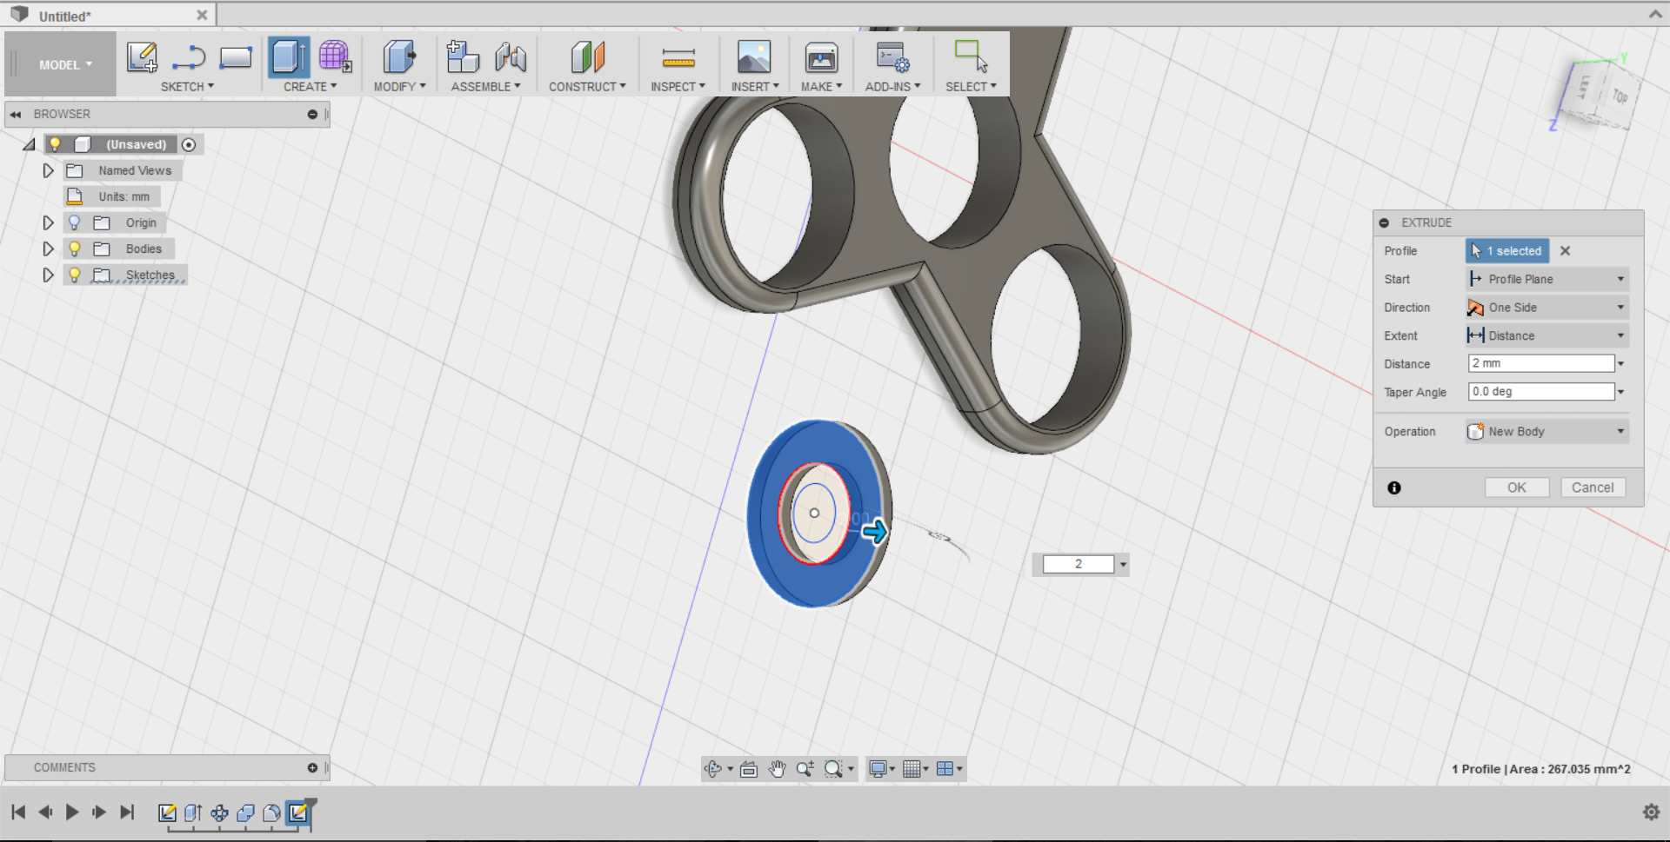Select the Line sketch tool icon
Image resolution: width=1670 pixels, height=842 pixels.
pyautogui.click(x=189, y=57)
